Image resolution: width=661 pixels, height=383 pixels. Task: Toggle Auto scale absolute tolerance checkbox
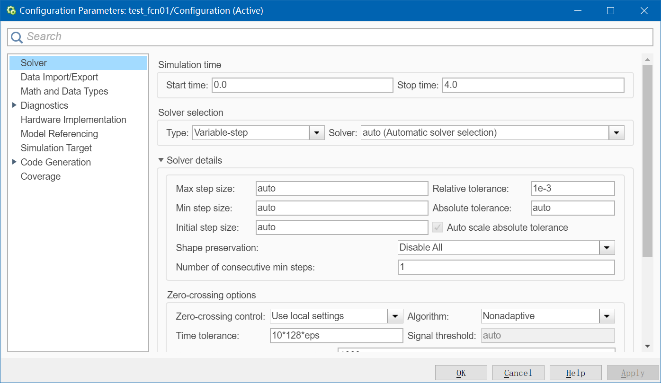[x=438, y=227]
